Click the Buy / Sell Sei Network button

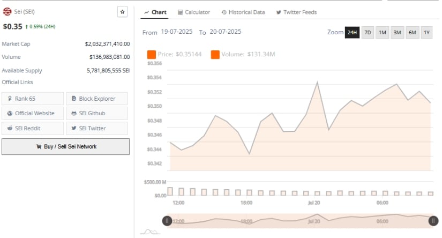[x=66, y=146]
